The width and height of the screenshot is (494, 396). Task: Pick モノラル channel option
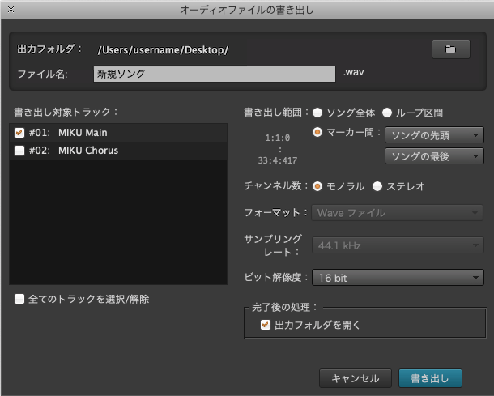tap(318, 186)
